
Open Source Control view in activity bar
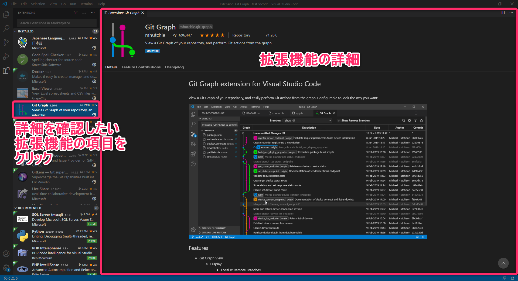(x=6, y=42)
